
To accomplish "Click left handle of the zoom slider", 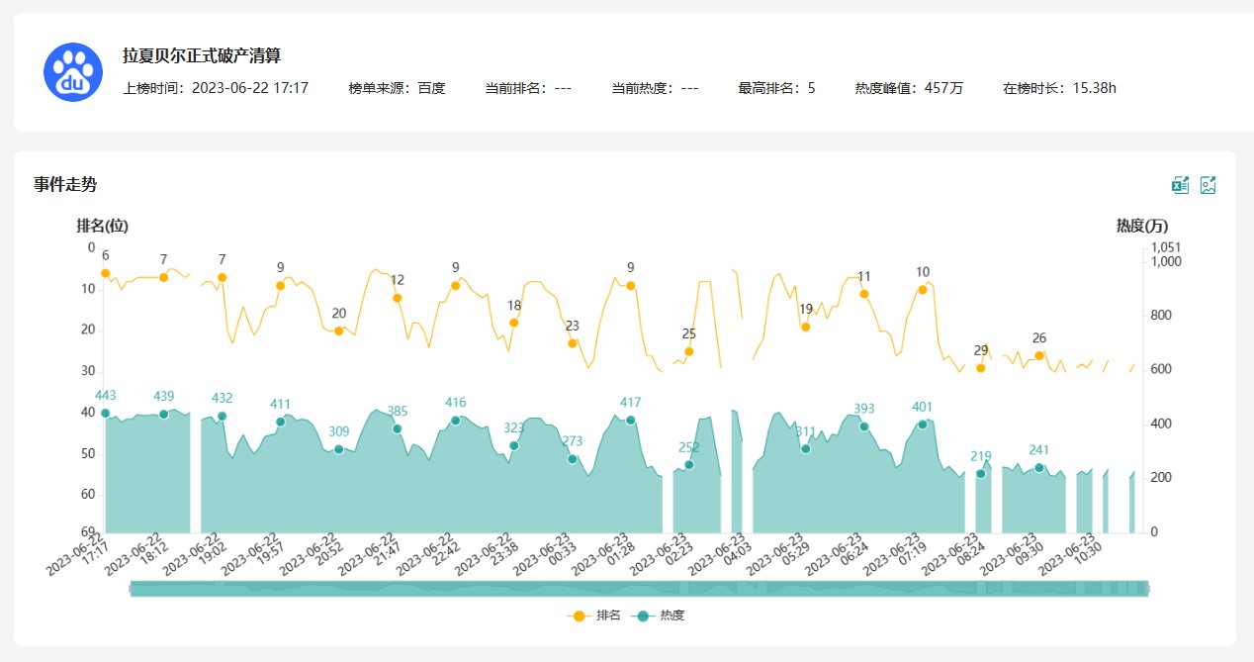I will pos(131,589).
